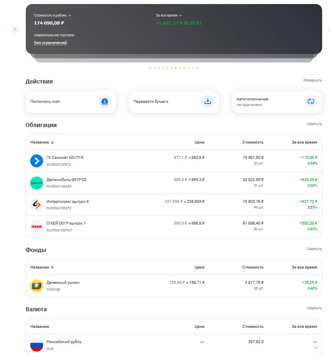This screenshot has width=331, height=356.
Task: Expand Действия section via Развернуть
Action: click(x=312, y=80)
